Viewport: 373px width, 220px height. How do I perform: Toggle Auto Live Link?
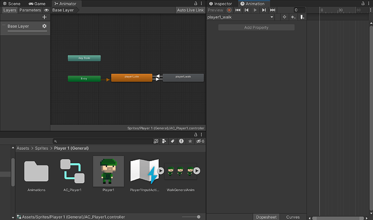(x=191, y=10)
